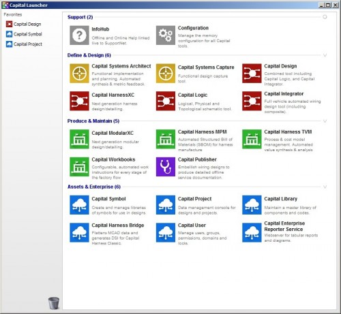Launch Capital ModularXC via its green icon

pos(79,139)
